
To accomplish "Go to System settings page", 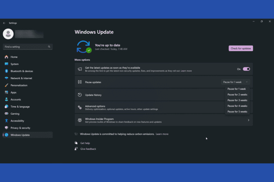I will (28, 64).
